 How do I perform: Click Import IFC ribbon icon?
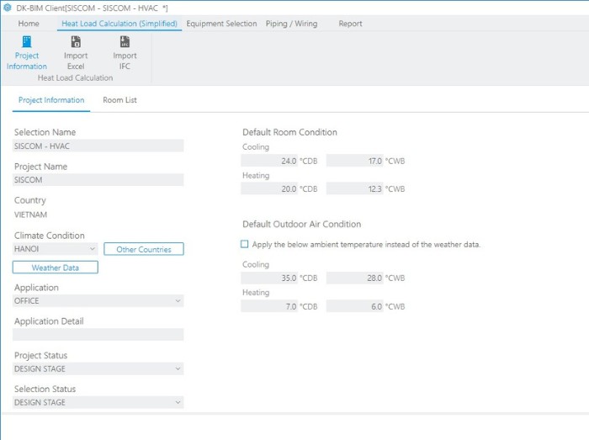tap(125, 53)
